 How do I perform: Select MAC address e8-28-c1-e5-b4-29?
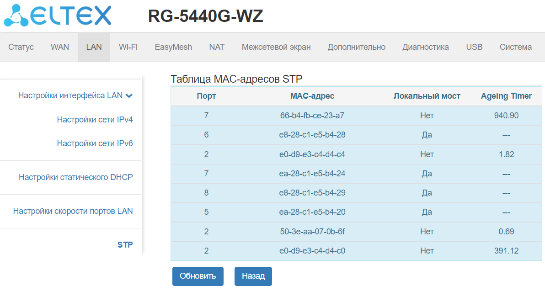[x=312, y=193]
